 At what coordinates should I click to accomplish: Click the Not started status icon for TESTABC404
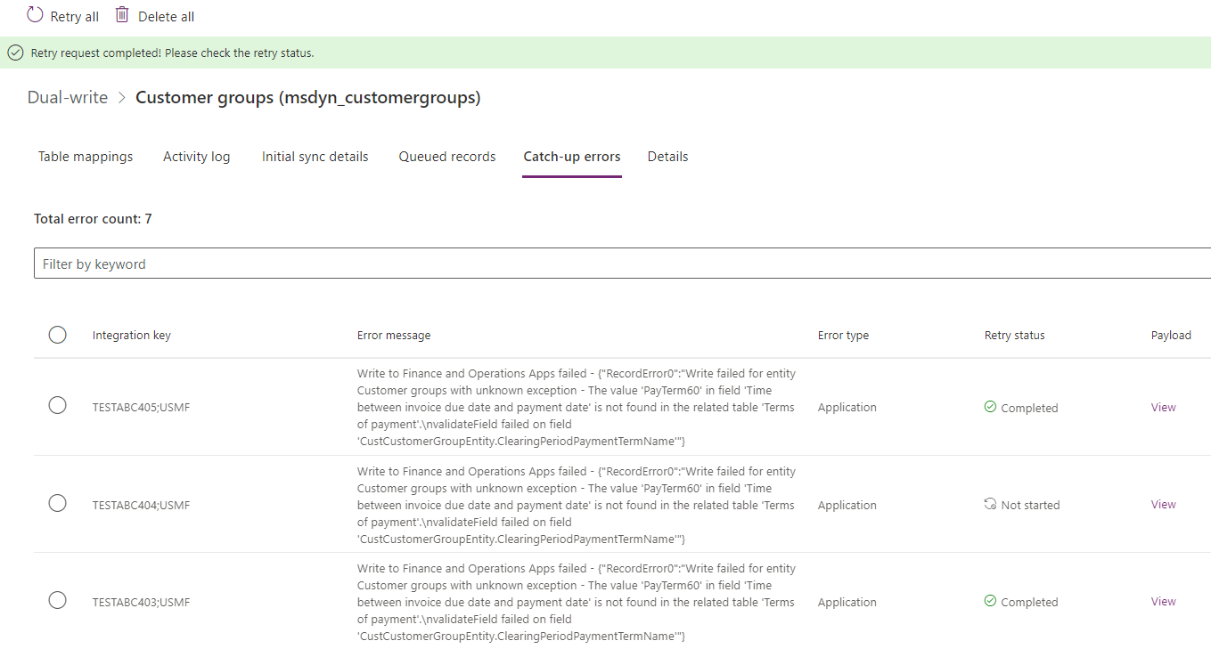[x=990, y=503]
